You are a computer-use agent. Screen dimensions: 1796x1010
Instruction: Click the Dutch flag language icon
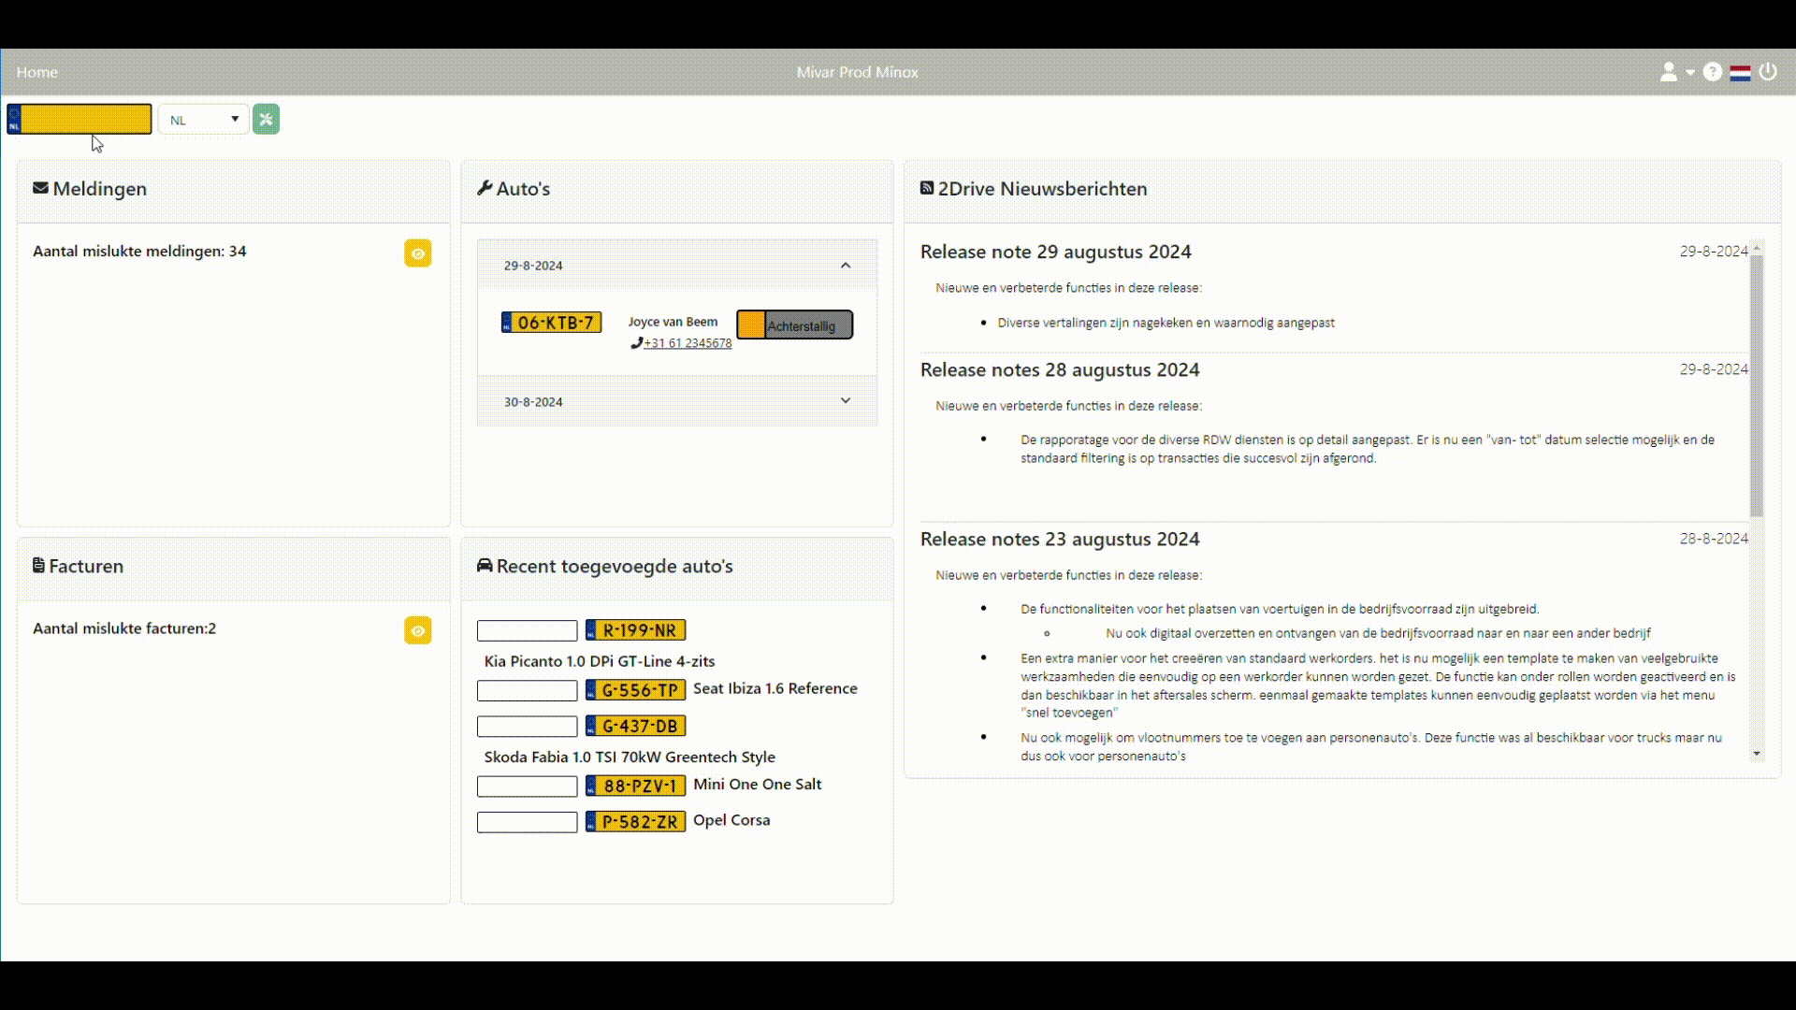(1740, 72)
